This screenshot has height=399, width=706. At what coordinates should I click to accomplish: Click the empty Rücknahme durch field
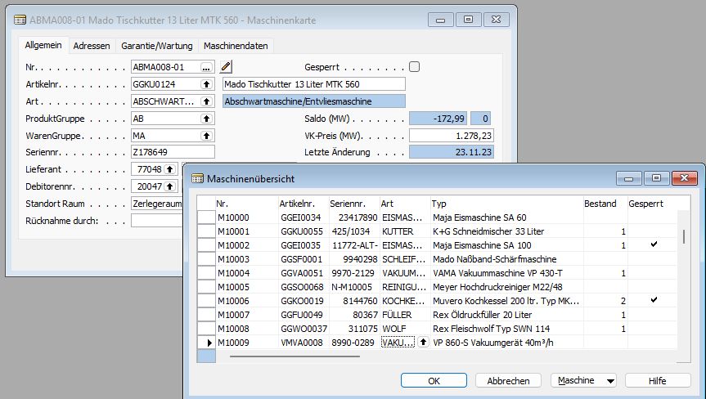click(157, 221)
